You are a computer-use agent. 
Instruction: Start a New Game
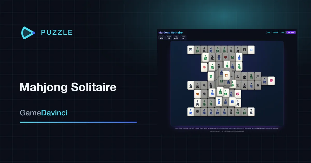point(291,33)
